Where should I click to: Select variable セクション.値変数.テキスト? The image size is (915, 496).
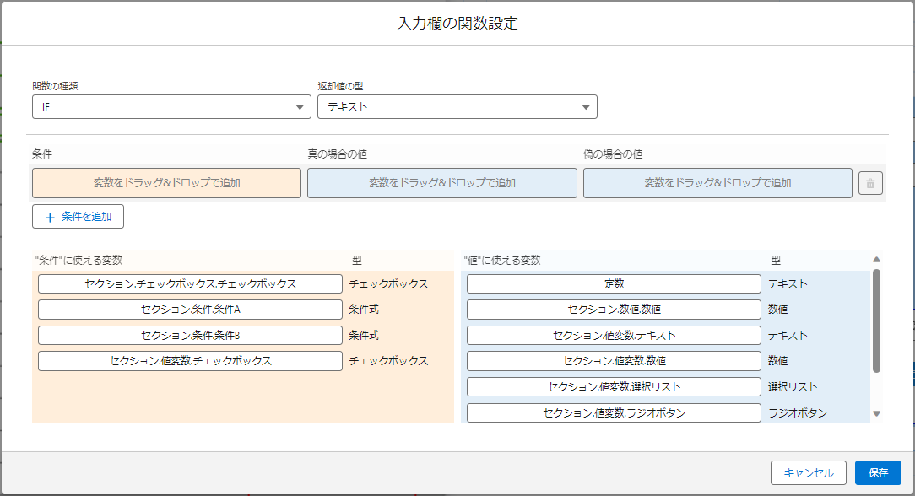614,335
